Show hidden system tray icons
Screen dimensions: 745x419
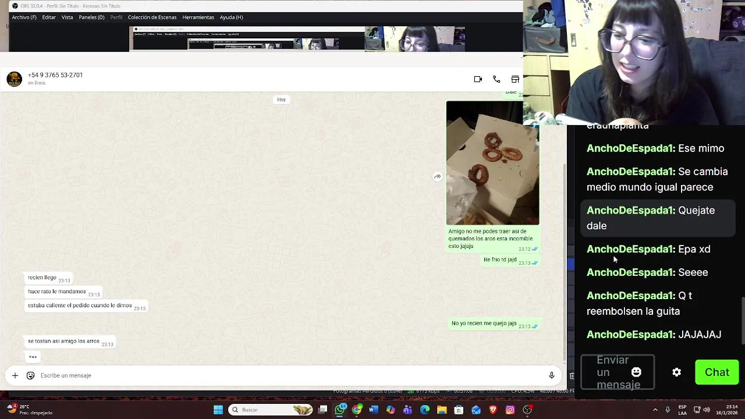click(655, 410)
